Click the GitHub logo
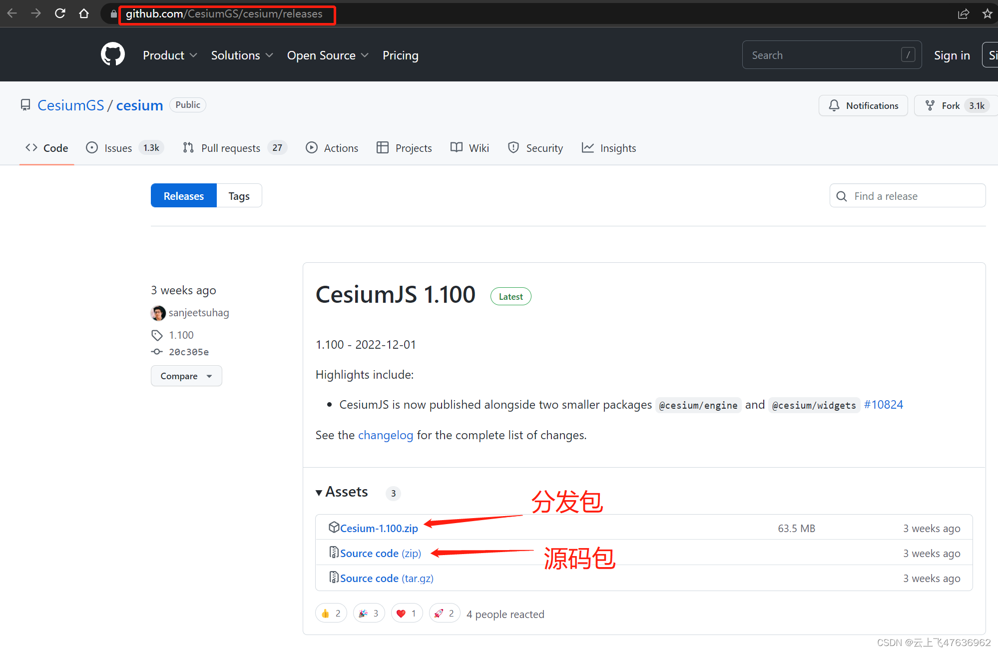998x652 pixels. pyautogui.click(x=112, y=54)
